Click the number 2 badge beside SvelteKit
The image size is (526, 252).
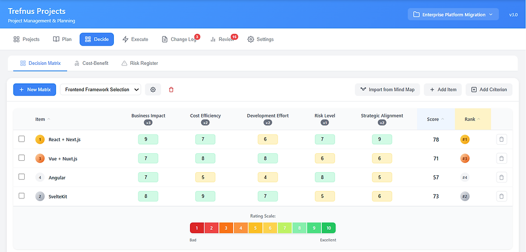40,196
